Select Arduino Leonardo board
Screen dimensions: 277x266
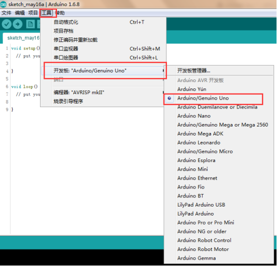pyautogui.click(x=219, y=142)
